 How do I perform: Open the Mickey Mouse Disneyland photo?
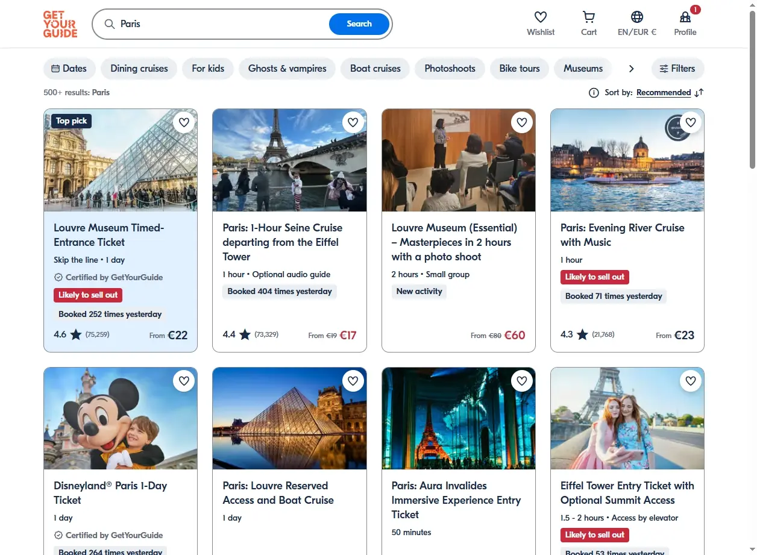click(x=121, y=418)
